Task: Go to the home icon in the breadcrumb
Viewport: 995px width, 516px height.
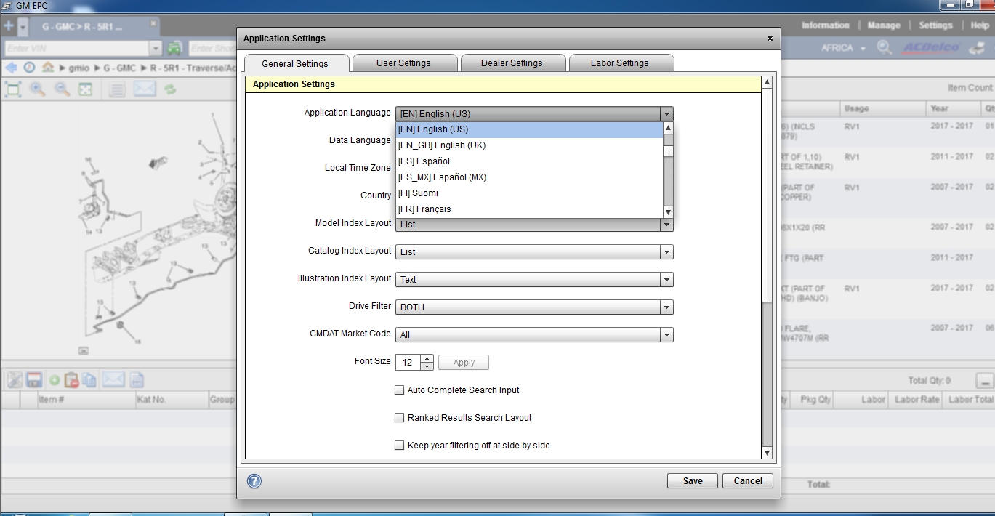Action: (x=48, y=68)
